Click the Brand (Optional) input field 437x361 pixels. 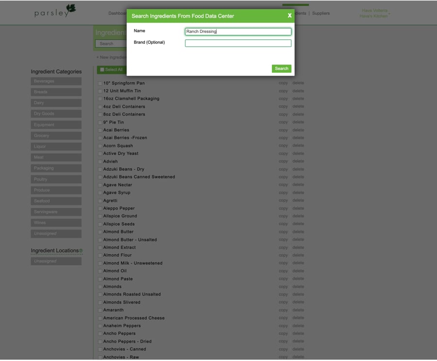(238, 43)
